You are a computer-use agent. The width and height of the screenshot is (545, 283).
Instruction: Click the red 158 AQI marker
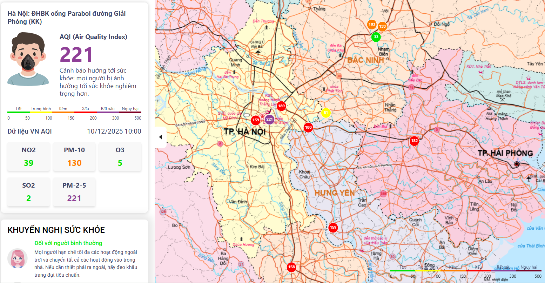pyautogui.click(x=291, y=267)
